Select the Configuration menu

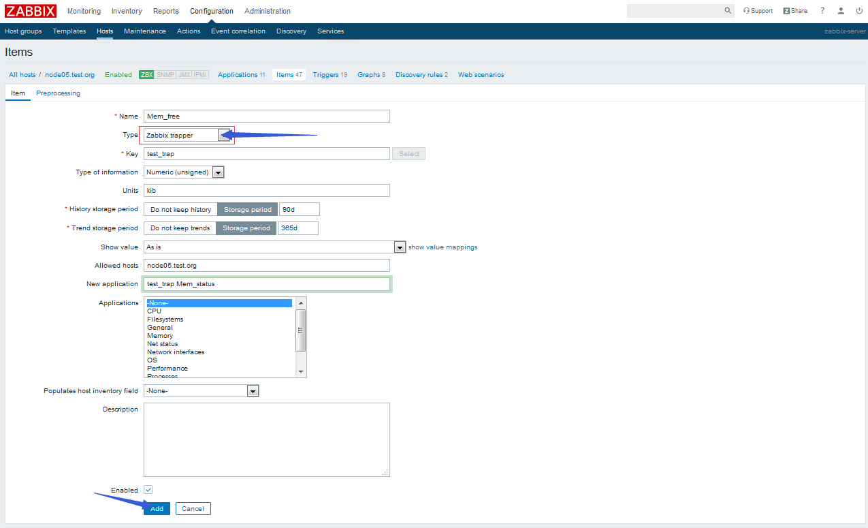[211, 11]
